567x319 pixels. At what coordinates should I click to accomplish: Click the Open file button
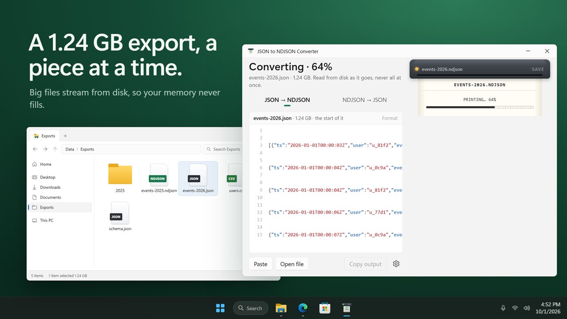[x=292, y=264]
